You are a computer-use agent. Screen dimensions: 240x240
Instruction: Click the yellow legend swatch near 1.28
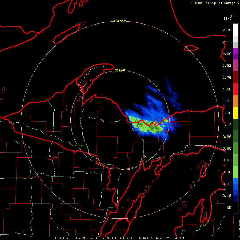(x=235, y=113)
